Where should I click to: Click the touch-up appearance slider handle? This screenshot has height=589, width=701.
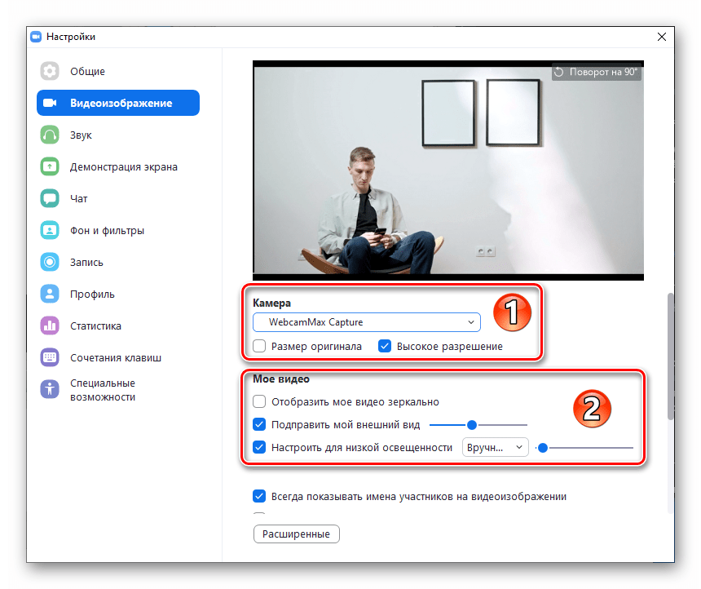pyautogui.click(x=471, y=424)
